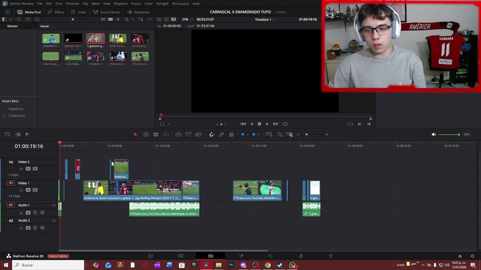
Task: Toggle Position Lock padlock in toolbar
Action: coord(231,134)
